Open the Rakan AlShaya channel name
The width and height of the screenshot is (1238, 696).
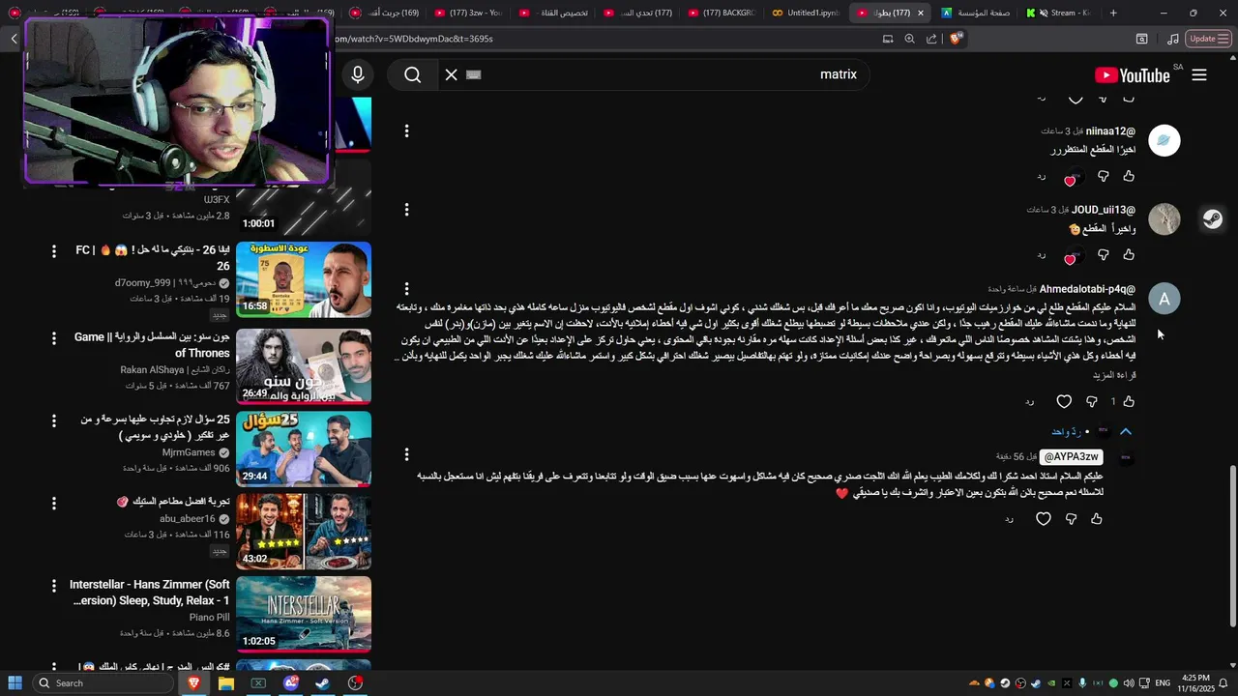[x=175, y=370]
